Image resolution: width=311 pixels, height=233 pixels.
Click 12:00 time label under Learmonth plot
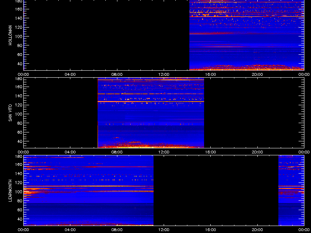[x=164, y=230]
